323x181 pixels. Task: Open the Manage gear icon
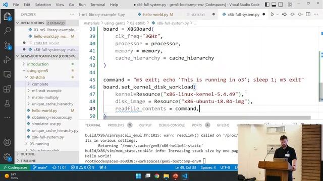[x=7, y=157]
